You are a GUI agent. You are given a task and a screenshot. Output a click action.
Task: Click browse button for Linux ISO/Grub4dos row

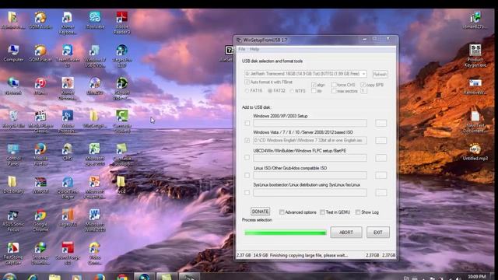381,175
